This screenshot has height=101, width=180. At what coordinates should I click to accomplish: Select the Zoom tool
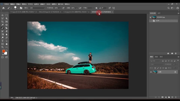tap(2, 47)
